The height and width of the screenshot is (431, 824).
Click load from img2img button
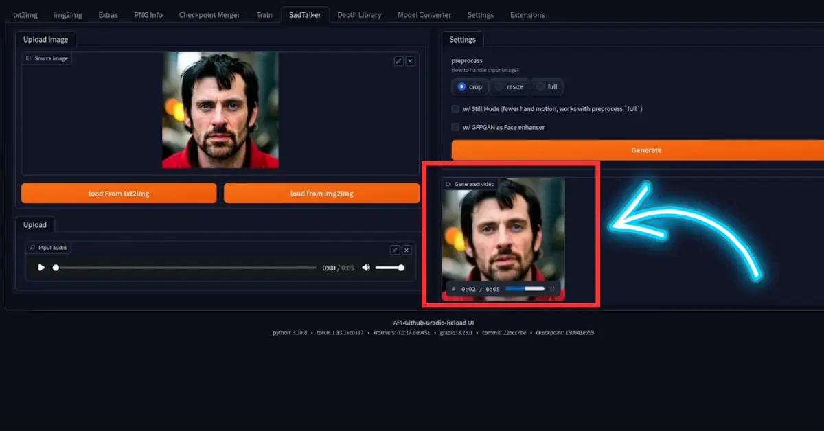321,194
